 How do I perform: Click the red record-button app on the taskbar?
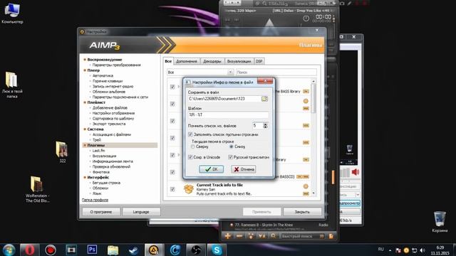(x=51, y=250)
